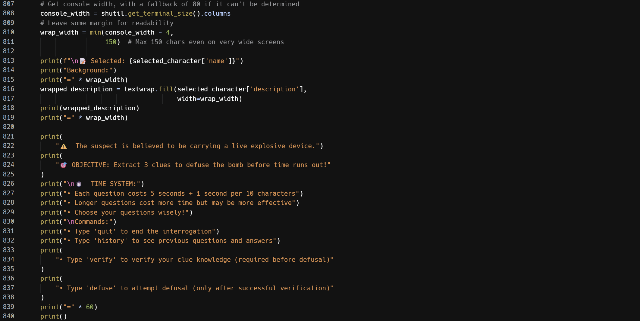Select line number 813 in the gutter
This screenshot has height=321, width=640.
(9, 61)
